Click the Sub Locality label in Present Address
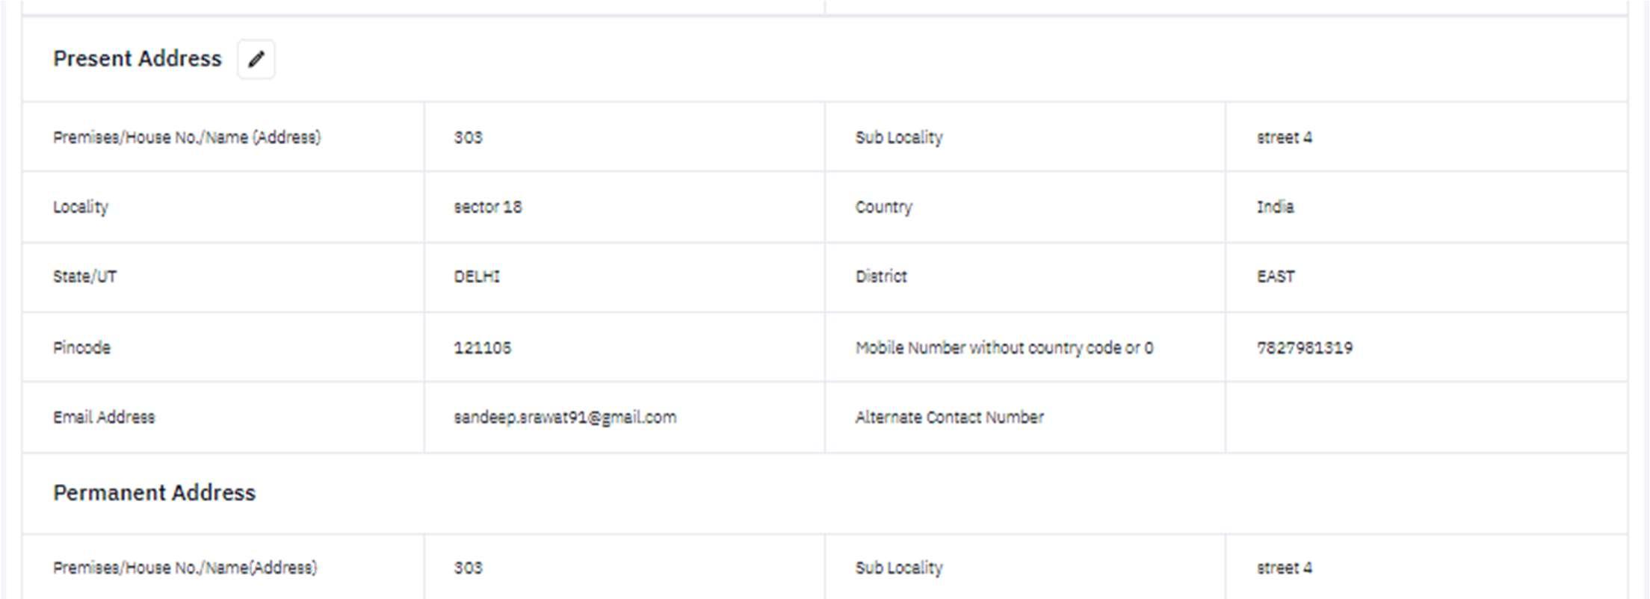The image size is (1650, 599). [899, 137]
